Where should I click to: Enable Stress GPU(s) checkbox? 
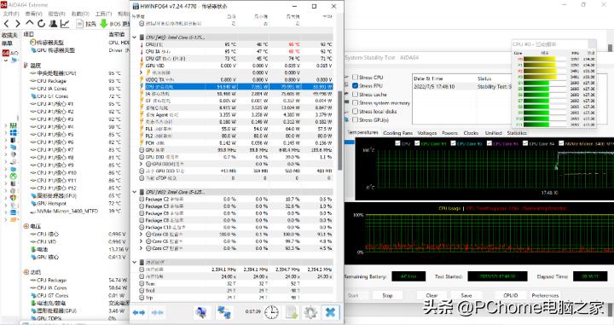[x=355, y=119]
